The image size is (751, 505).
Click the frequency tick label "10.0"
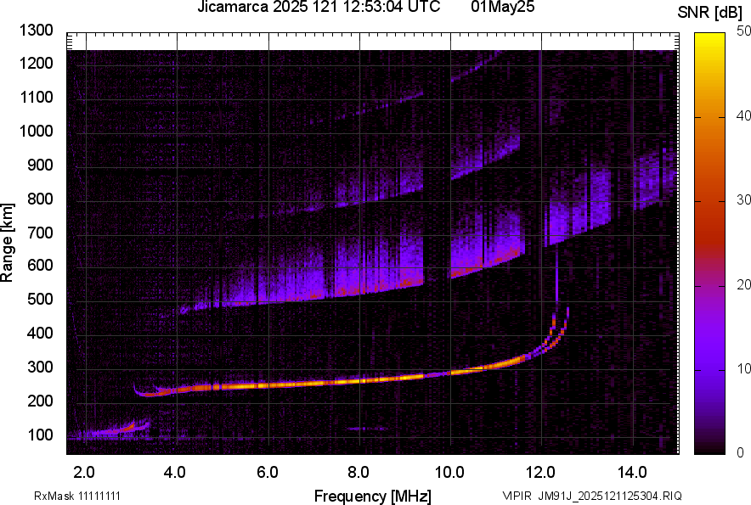pos(449,473)
